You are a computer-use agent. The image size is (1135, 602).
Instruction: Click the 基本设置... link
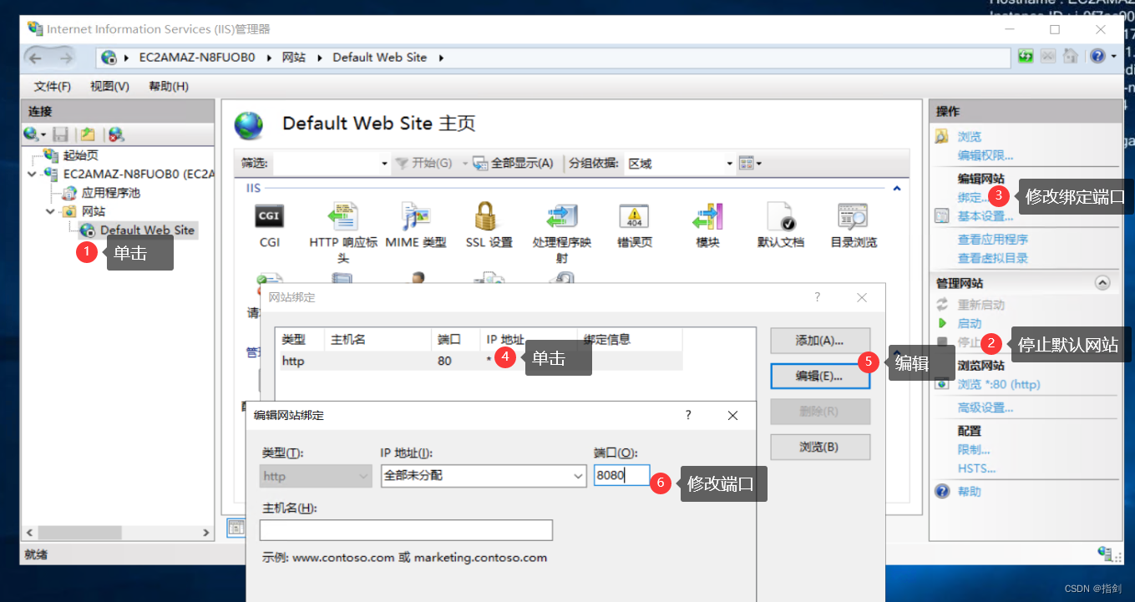986,216
